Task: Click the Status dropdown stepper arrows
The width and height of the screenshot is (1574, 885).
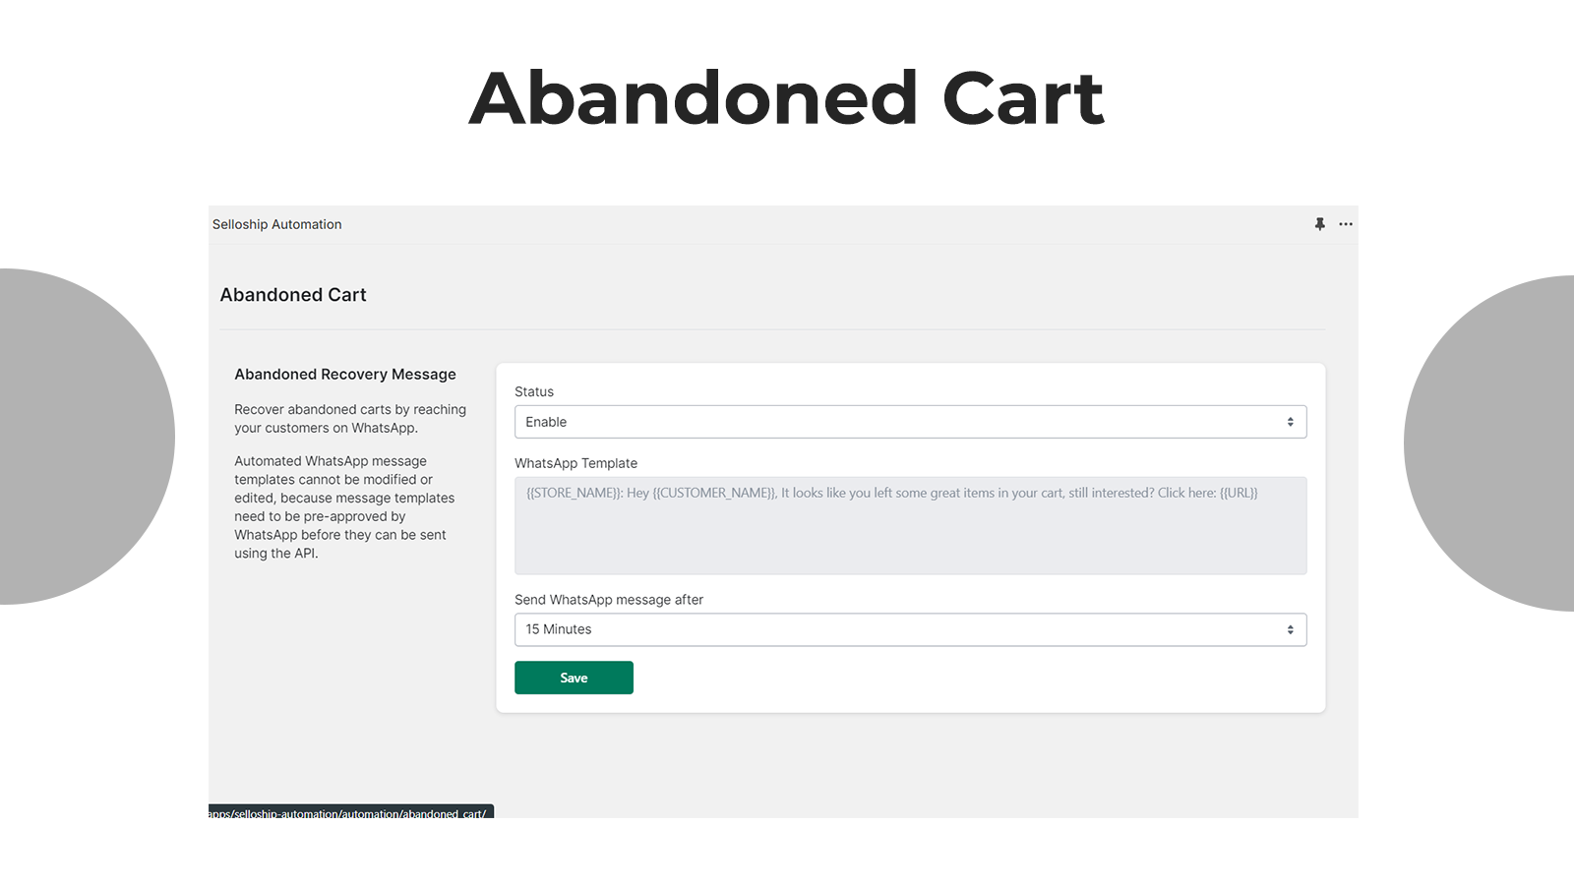Action: point(1291,422)
